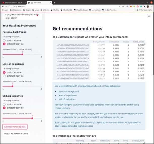Image resolution: width=154 pixels, height=144 pixels.
Task: Open the Linux bookmarks folder
Action: point(36,10)
